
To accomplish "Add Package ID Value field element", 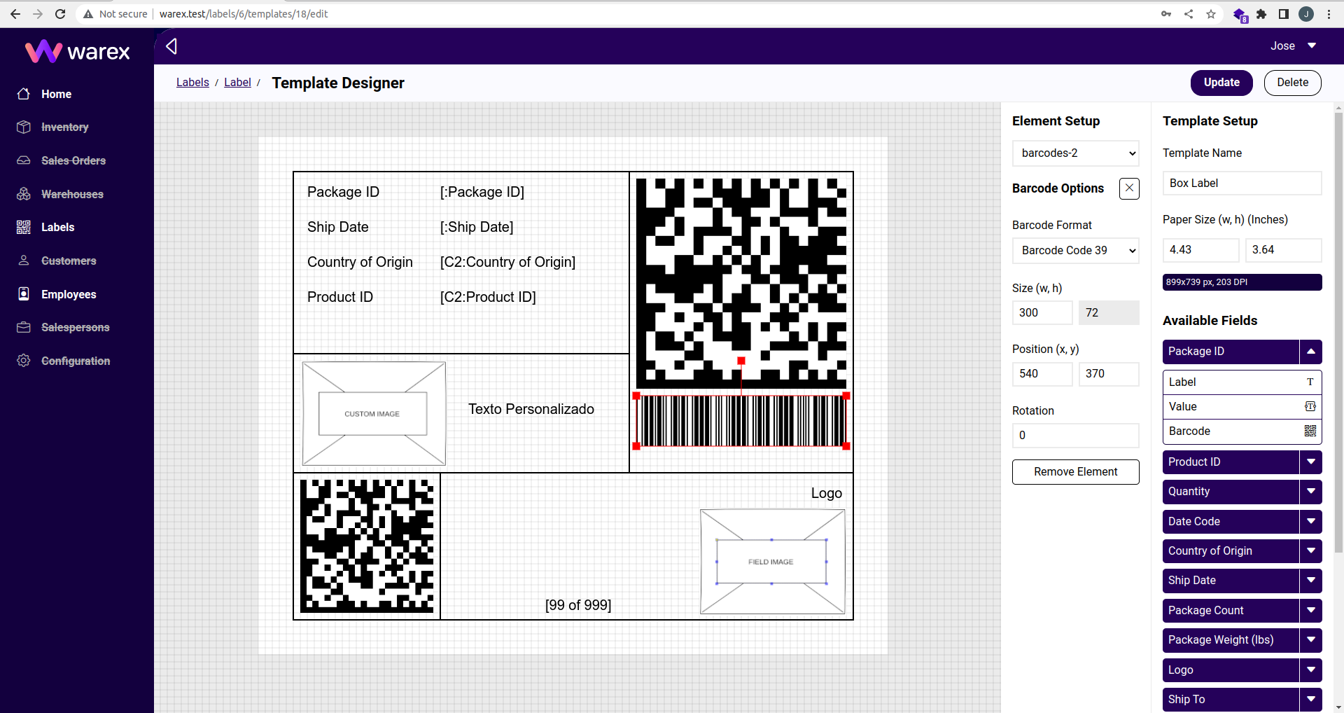I will [x=1241, y=407].
